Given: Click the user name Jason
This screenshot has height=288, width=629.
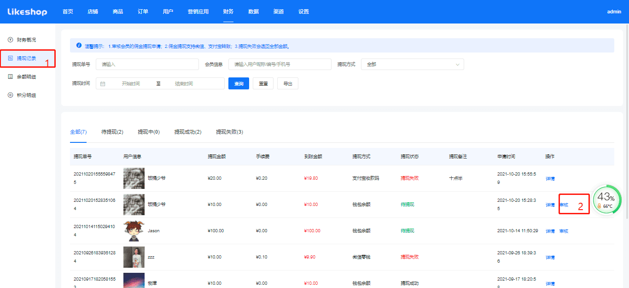Looking at the screenshot, I should coord(154,231).
